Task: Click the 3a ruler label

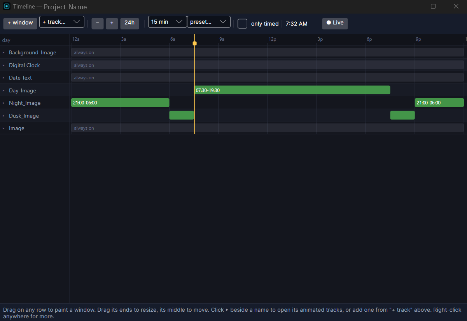Action: coord(124,39)
